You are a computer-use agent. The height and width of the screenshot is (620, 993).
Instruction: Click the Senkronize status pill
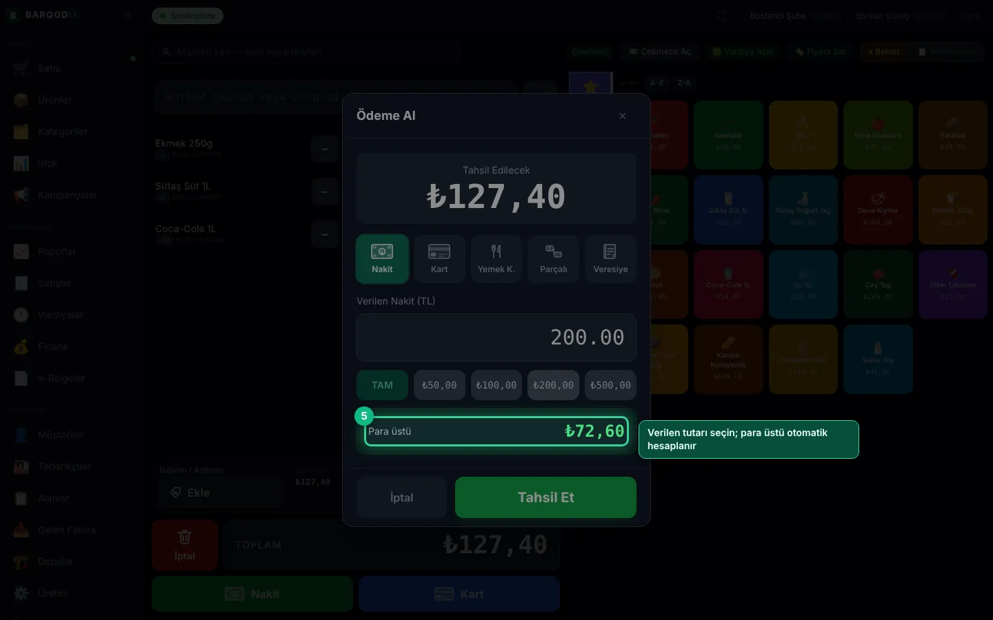pos(188,16)
